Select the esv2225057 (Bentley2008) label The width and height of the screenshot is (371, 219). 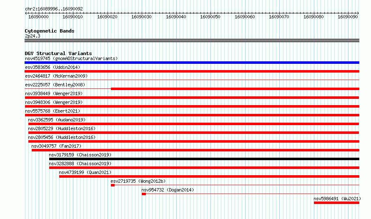pos(55,85)
